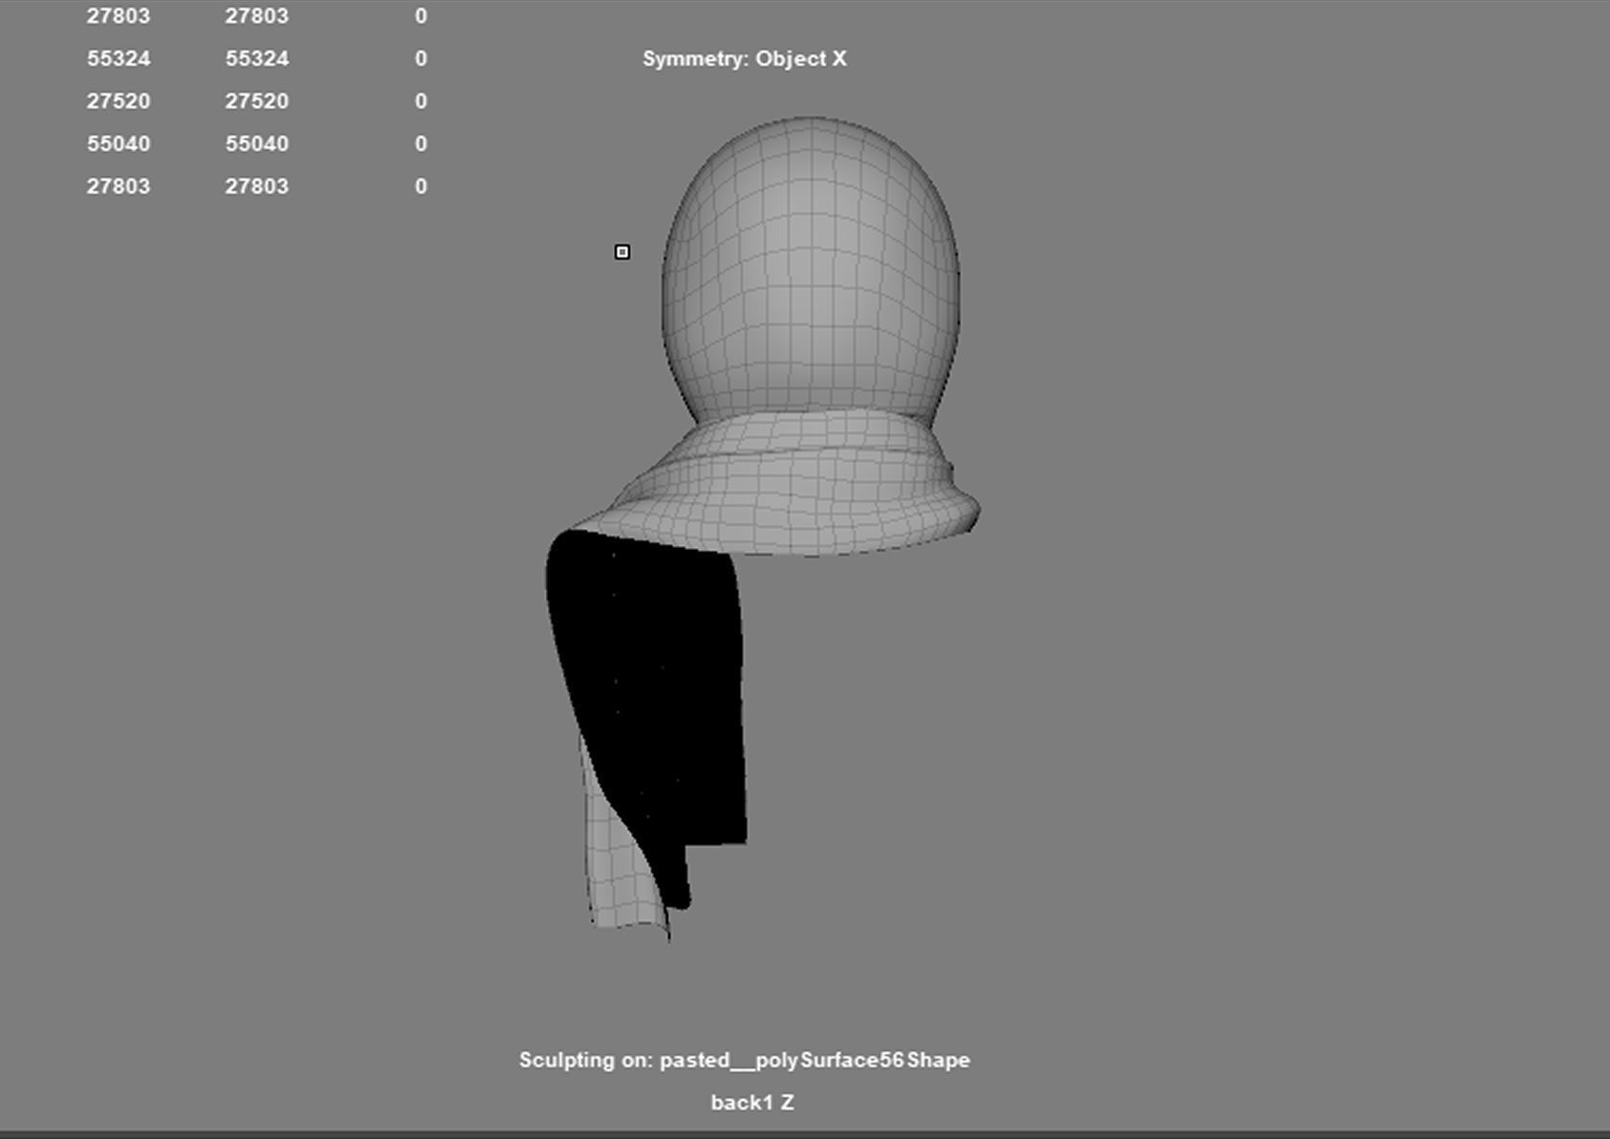
Task: Click the "Sculpting on: pasted__polySurface56Shape" text
Action: (744, 1060)
